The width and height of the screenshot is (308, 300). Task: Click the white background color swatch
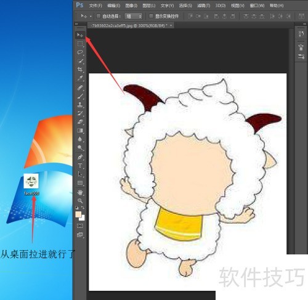(x=83, y=218)
